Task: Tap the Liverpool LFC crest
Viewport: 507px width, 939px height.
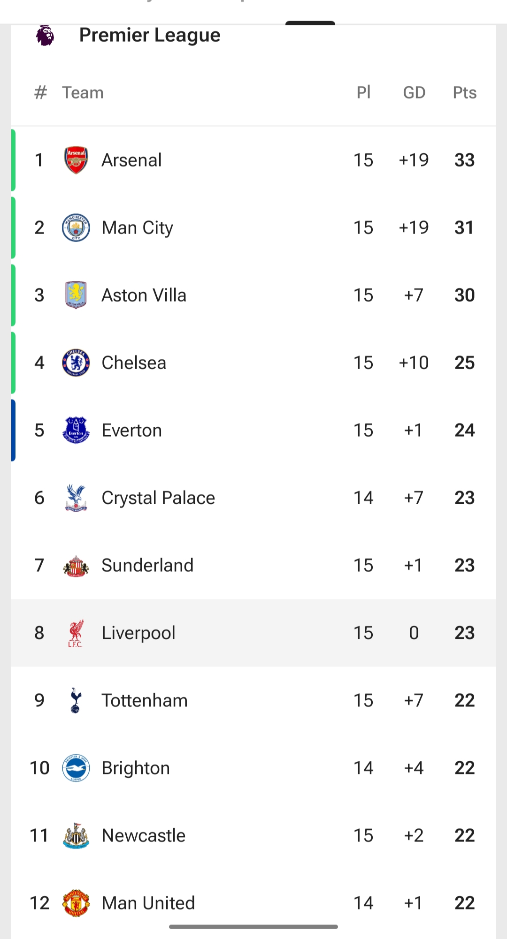Action: [76, 633]
